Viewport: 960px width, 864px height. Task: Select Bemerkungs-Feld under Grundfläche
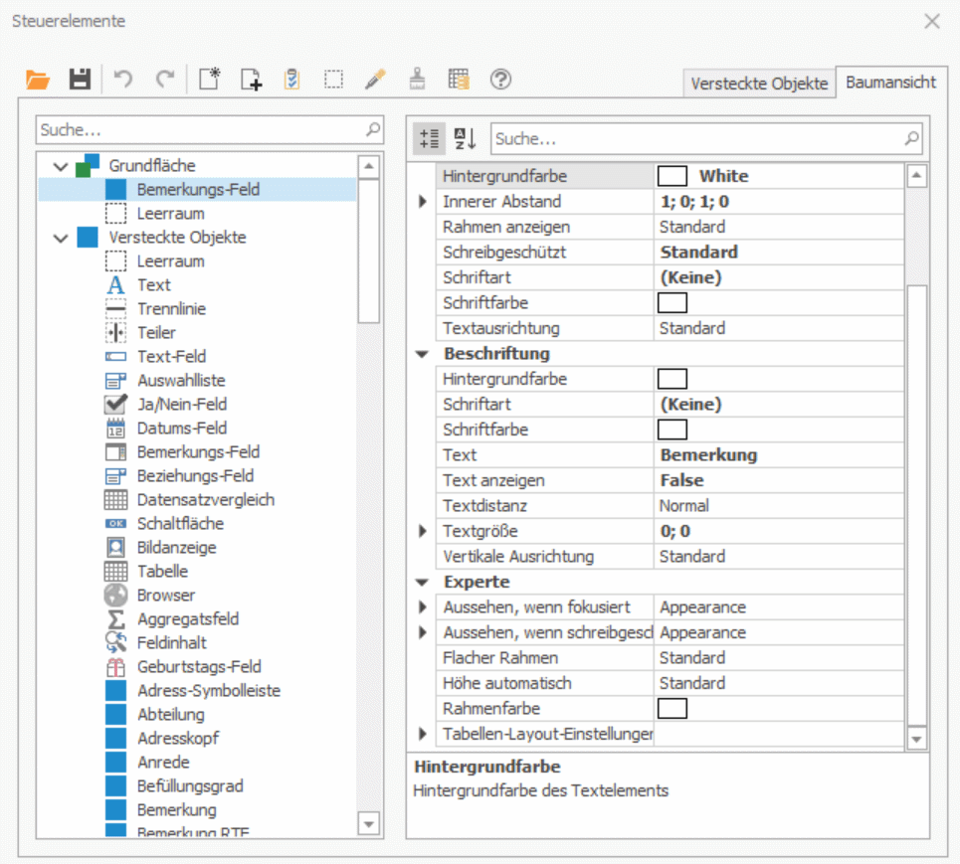tap(197, 190)
